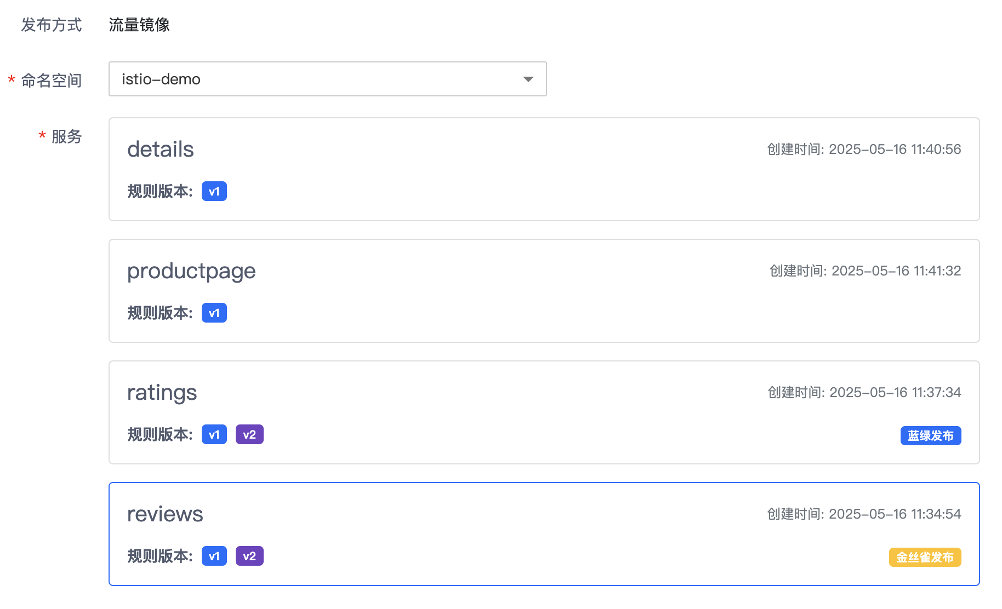Click the reviews service title text

pyautogui.click(x=165, y=514)
